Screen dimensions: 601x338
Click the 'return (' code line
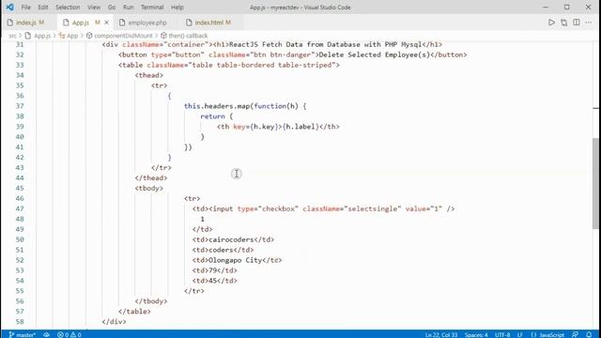tap(216, 116)
